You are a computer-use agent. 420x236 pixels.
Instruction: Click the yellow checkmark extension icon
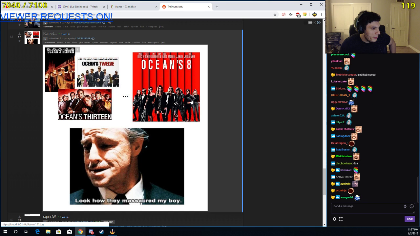tap(305, 14)
